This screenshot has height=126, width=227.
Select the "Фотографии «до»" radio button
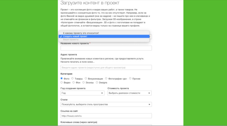(x=106, y=78)
